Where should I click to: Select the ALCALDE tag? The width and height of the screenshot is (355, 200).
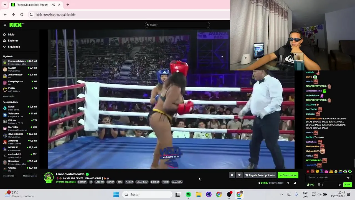(x=177, y=182)
